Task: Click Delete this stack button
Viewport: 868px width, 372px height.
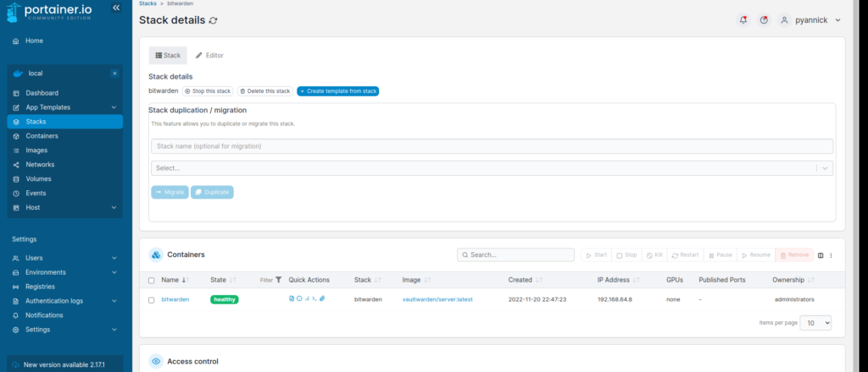Action: (x=265, y=91)
